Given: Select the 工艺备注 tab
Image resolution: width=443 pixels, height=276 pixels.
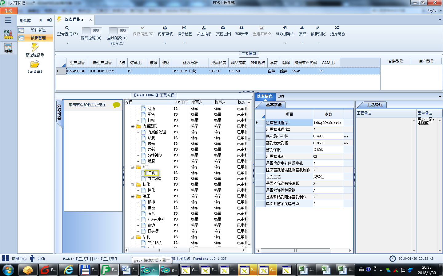Looking at the screenshot, I should pyautogui.click(x=374, y=105).
